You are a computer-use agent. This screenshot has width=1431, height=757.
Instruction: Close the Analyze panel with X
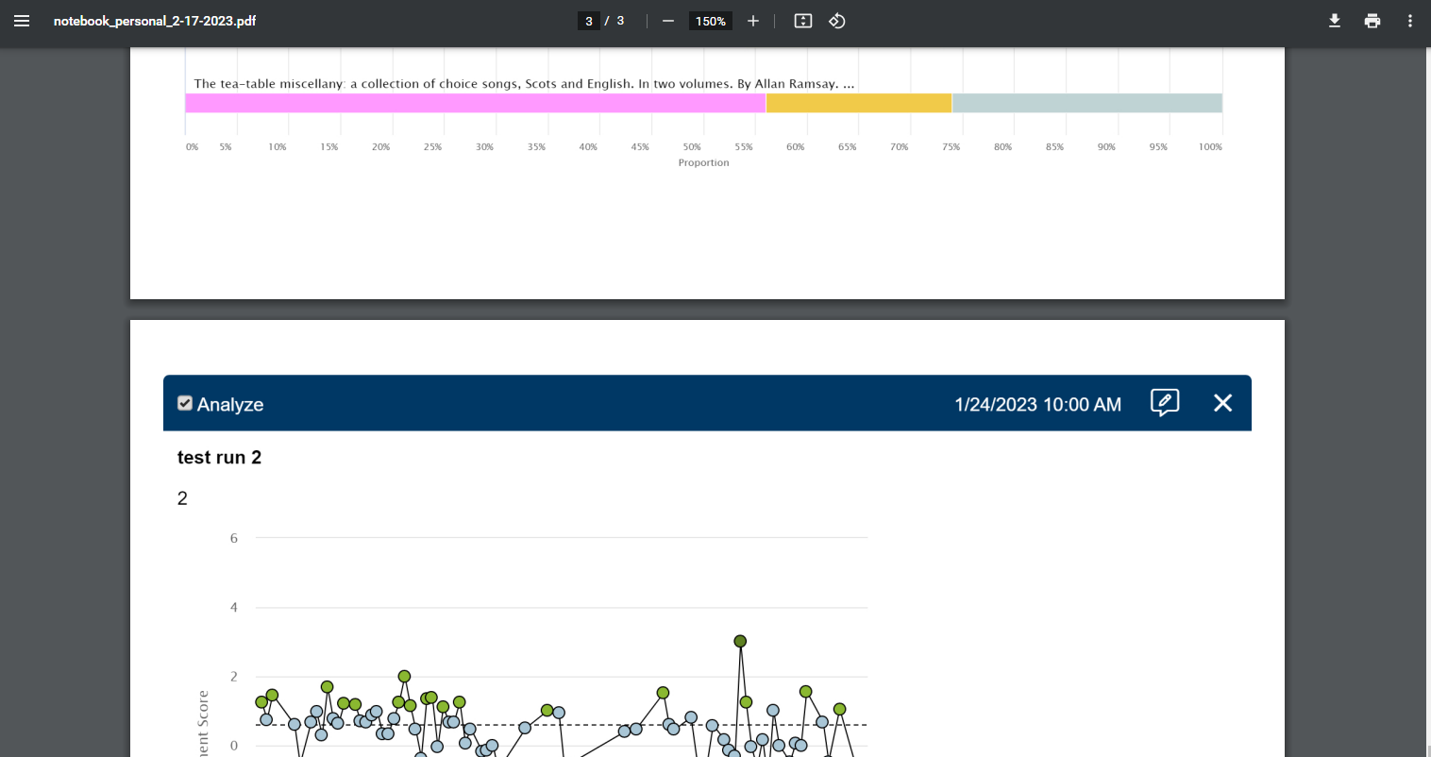pyautogui.click(x=1222, y=403)
